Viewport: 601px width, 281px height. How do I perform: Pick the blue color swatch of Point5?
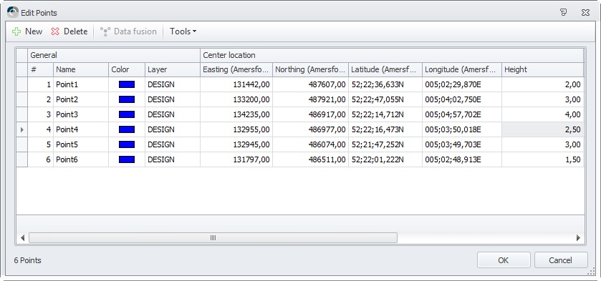tap(127, 144)
